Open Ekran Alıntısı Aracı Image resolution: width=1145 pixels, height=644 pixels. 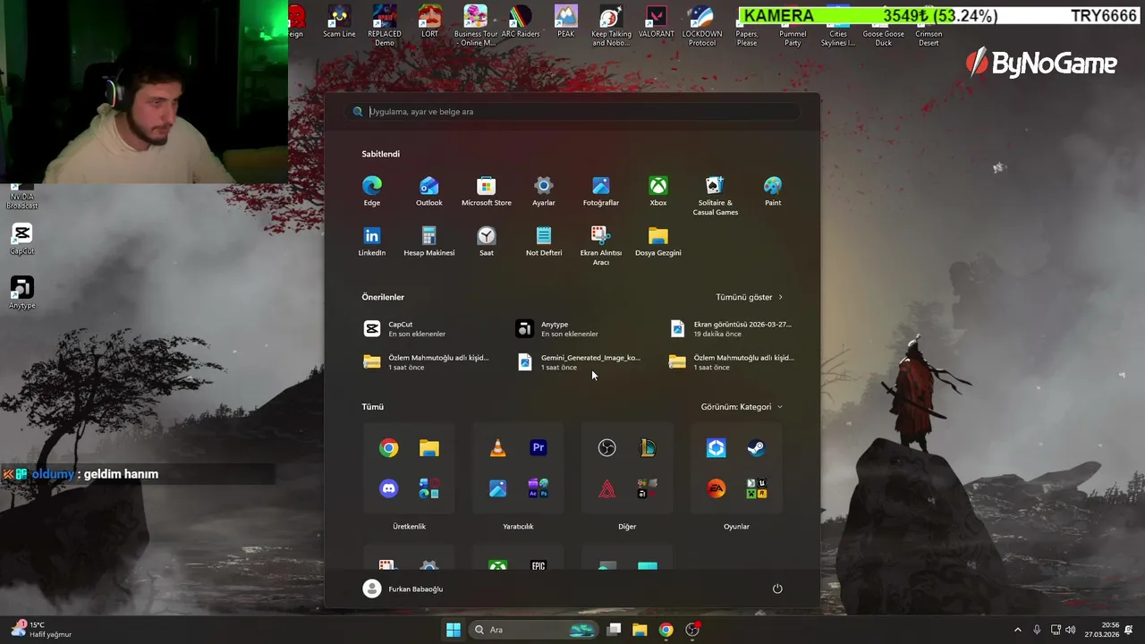tap(600, 245)
